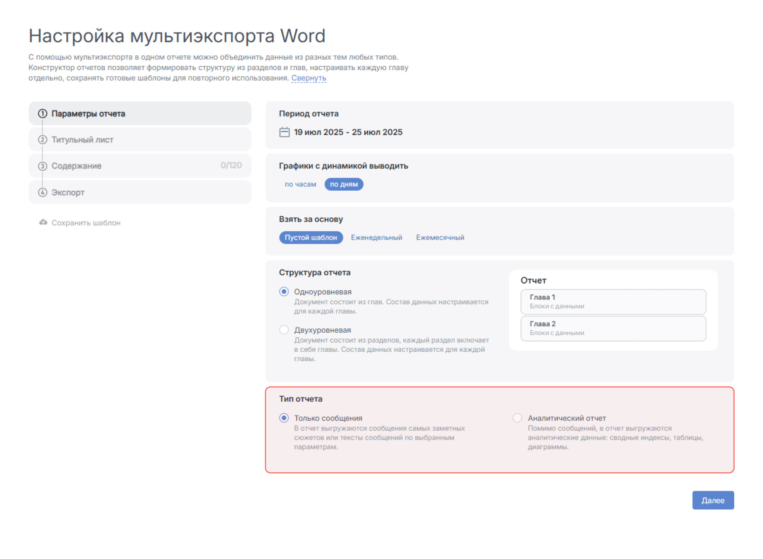Click the Далее button
Viewport: 763px width, 559px height.
tap(713, 500)
